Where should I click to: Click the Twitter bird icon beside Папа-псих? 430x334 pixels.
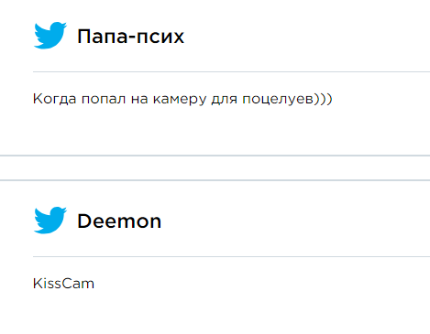pyautogui.click(x=50, y=35)
